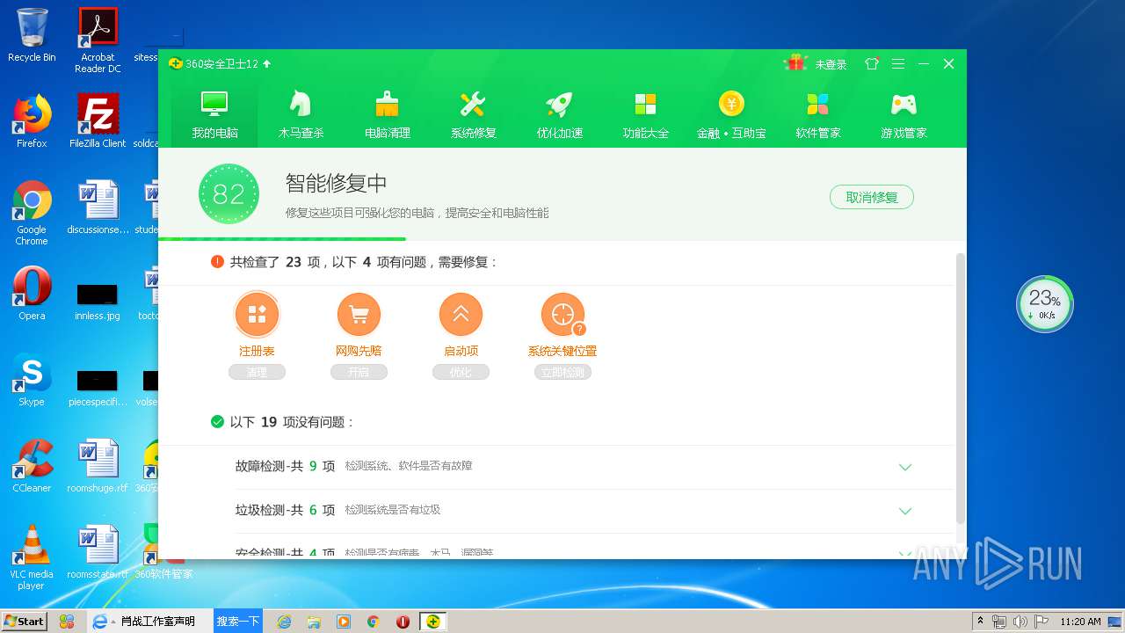Open the skin (shirt) icon
Image resolution: width=1125 pixels, height=633 pixels.
tap(872, 64)
